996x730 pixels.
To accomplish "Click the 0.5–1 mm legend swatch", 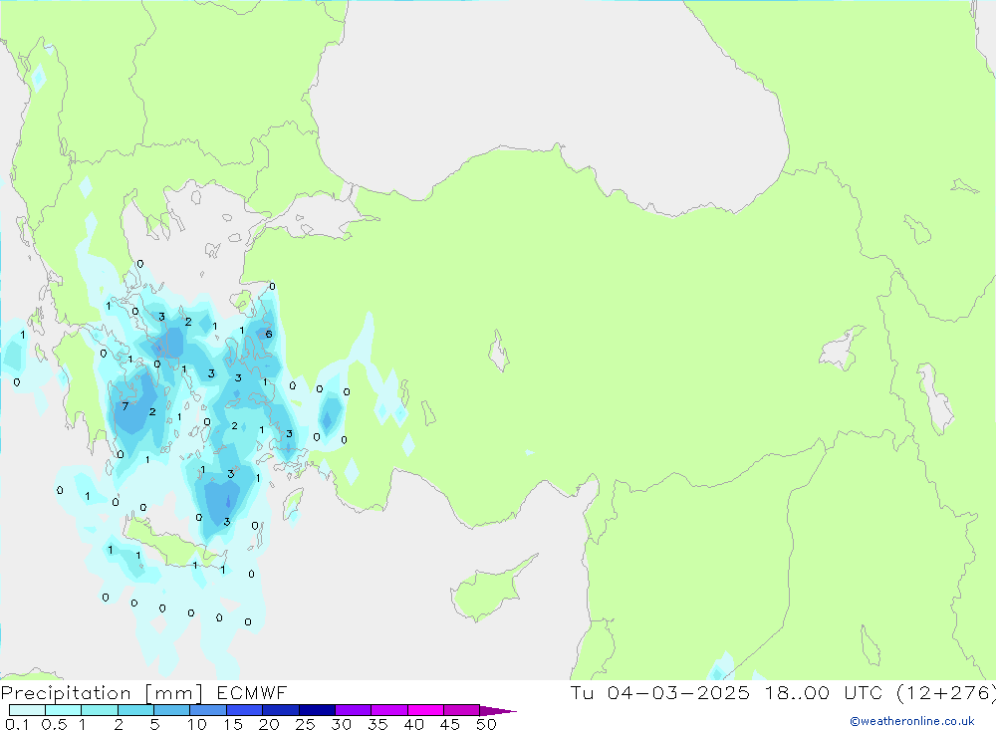I will [x=64, y=710].
